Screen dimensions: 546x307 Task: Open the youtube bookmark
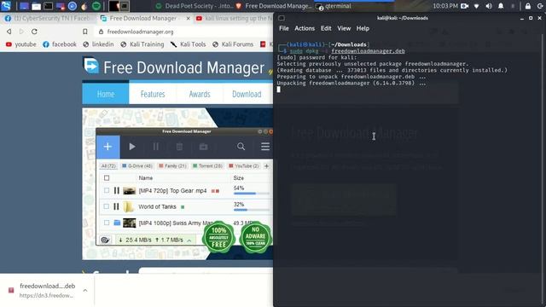(20, 44)
